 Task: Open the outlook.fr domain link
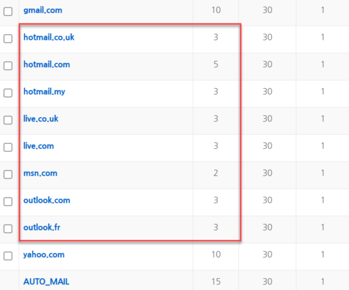42,227
